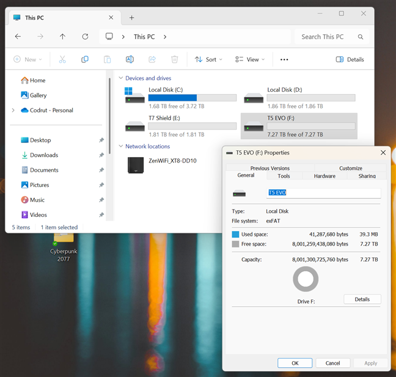
Task: Click Details button under capacity chart
Action: [x=362, y=299]
